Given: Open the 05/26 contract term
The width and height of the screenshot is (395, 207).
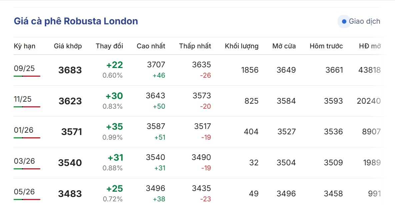Looking at the screenshot, I should click(x=24, y=192).
